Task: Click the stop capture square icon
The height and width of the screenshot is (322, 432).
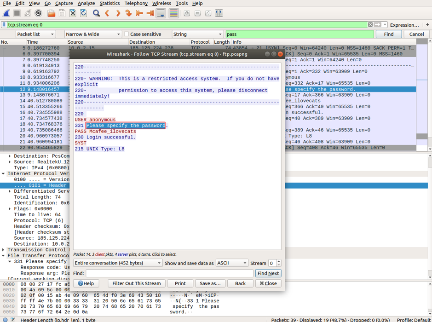Action: 17,13
